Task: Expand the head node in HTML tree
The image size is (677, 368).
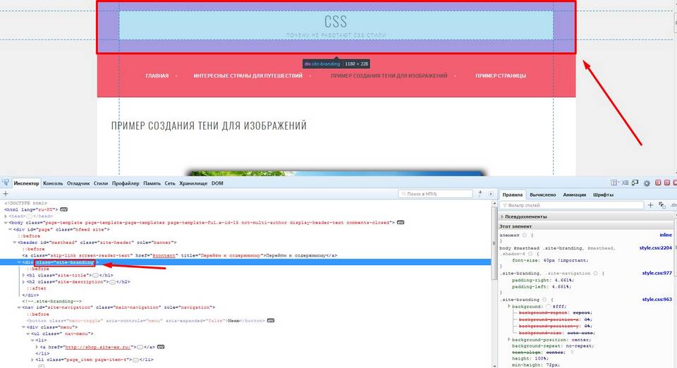Action: (6, 216)
